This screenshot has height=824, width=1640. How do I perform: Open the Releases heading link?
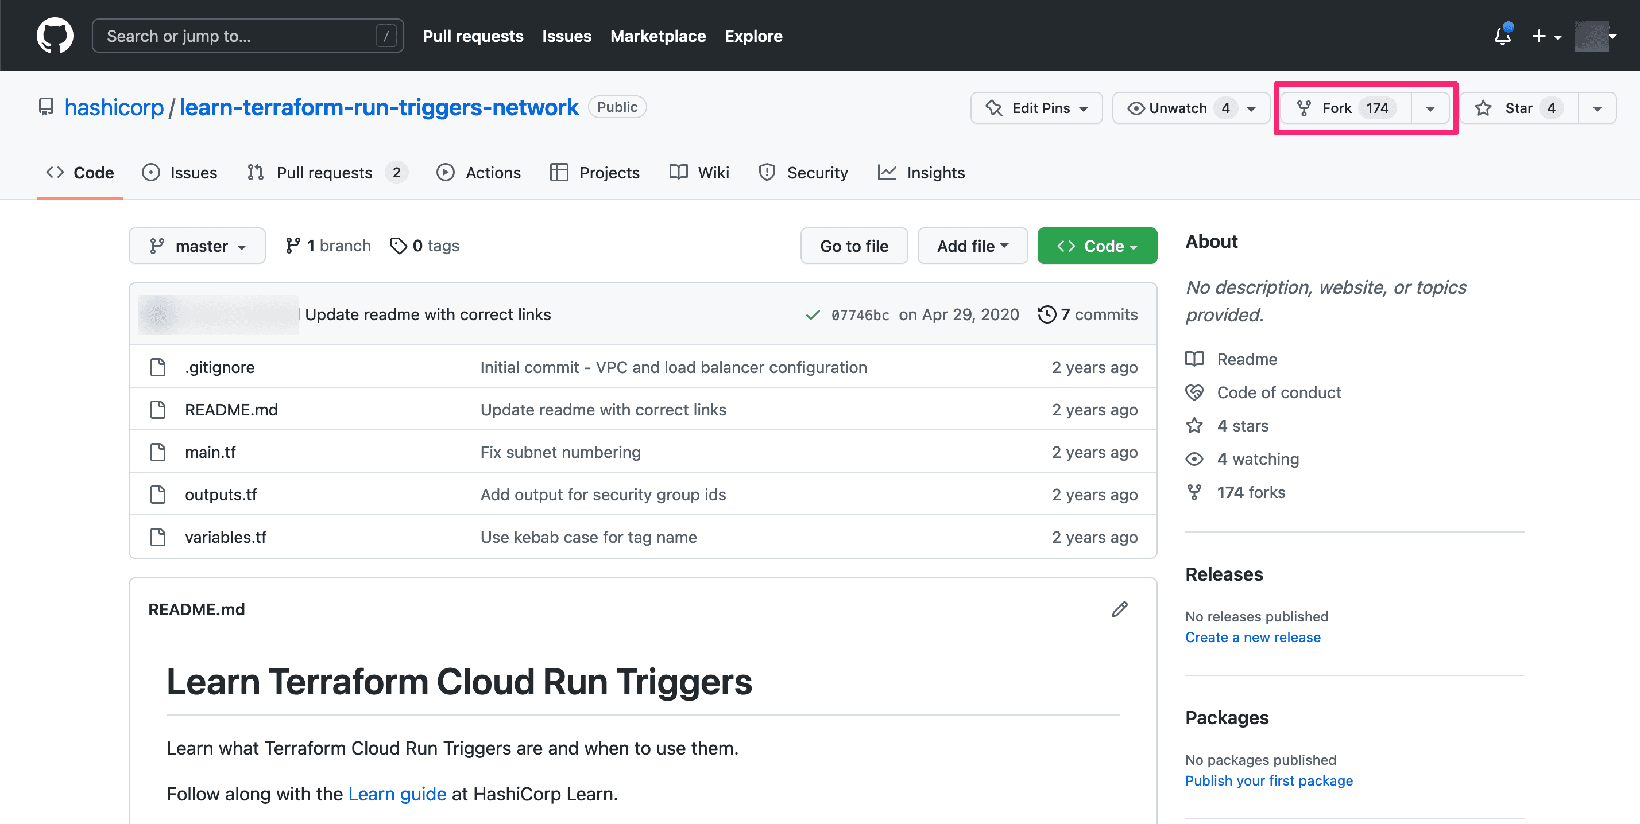[1224, 574]
